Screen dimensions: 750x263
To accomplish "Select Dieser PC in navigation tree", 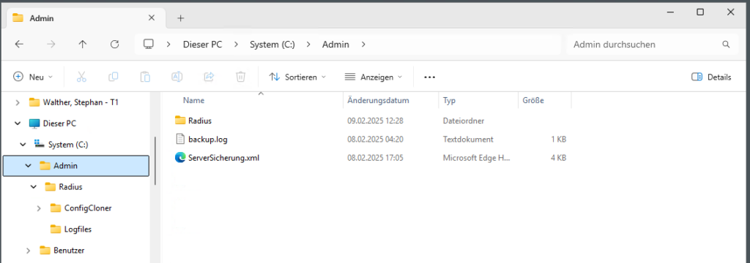I will click(59, 123).
